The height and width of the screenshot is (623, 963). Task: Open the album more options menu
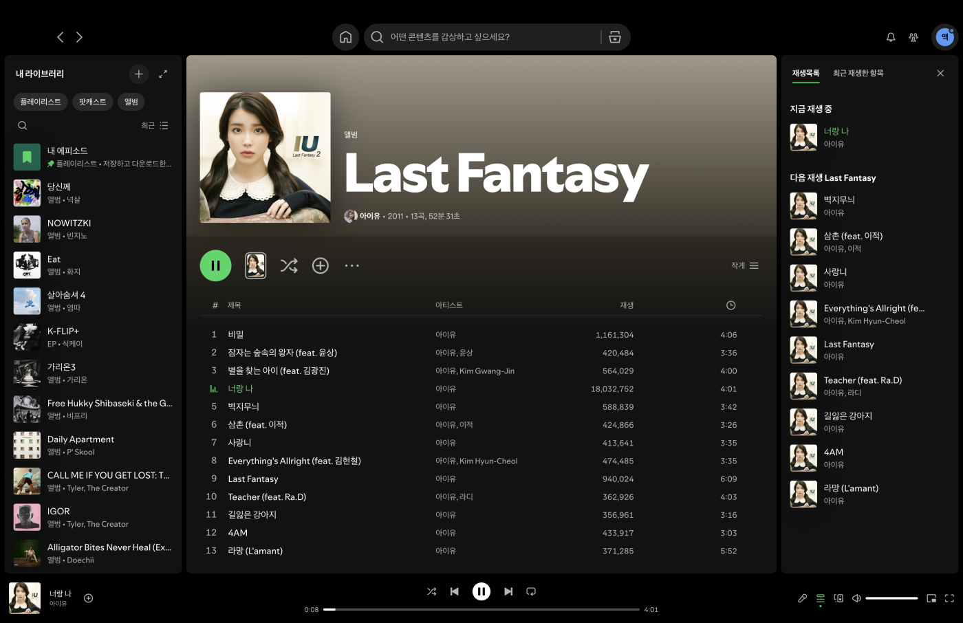tap(351, 265)
